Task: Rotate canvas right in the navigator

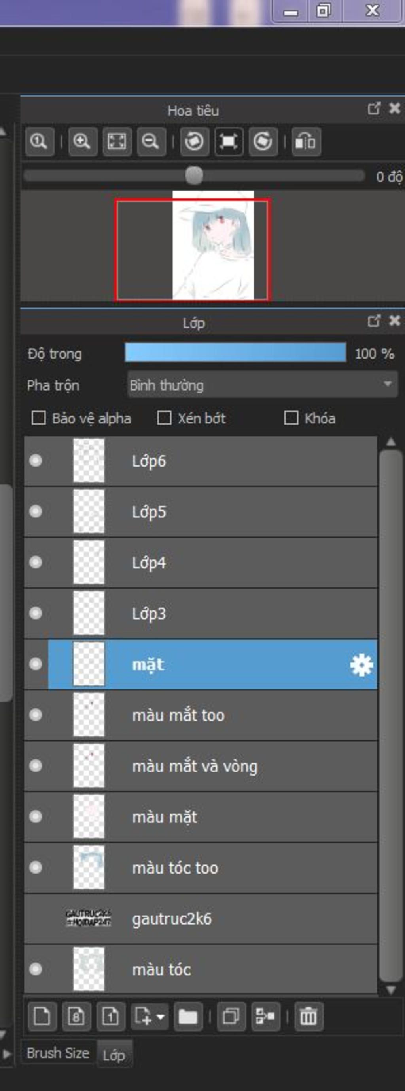Action: 263,141
